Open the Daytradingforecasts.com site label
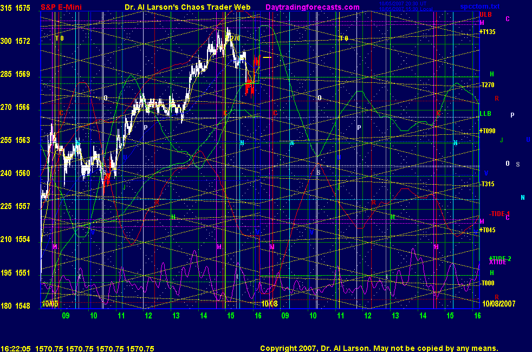Screen dimensions: 532x352 point(313,7)
